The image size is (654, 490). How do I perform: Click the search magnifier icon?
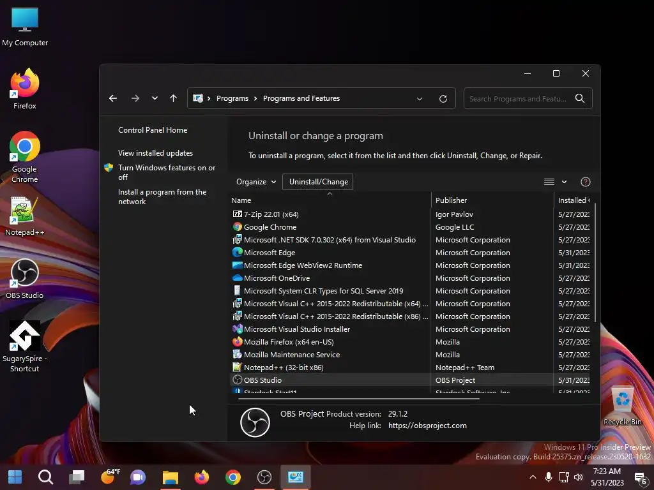click(580, 98)
